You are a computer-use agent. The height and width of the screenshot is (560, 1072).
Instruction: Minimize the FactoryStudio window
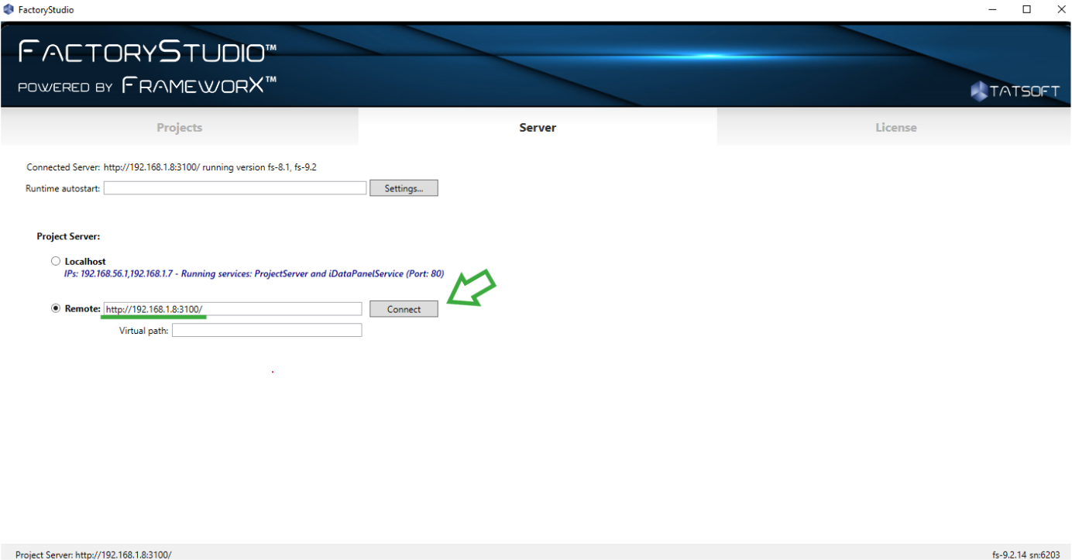click(x=991, y=9)
